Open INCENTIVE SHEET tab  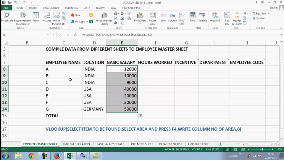(142, 144)
